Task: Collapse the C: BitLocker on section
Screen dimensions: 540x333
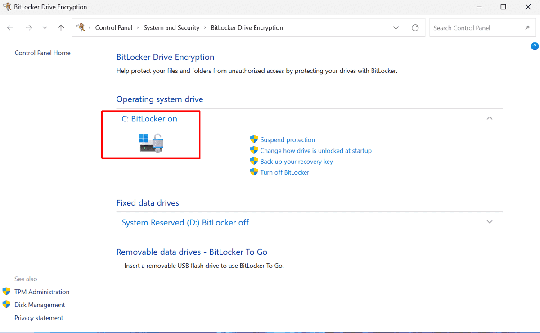Action: tap(489, 118)
